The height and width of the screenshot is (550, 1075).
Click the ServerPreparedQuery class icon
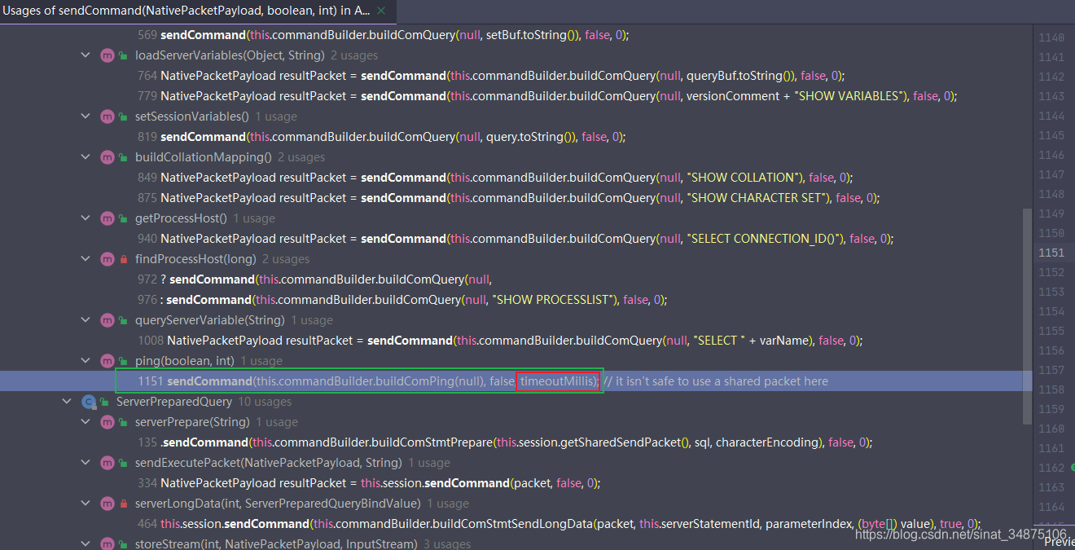(88, 402)
